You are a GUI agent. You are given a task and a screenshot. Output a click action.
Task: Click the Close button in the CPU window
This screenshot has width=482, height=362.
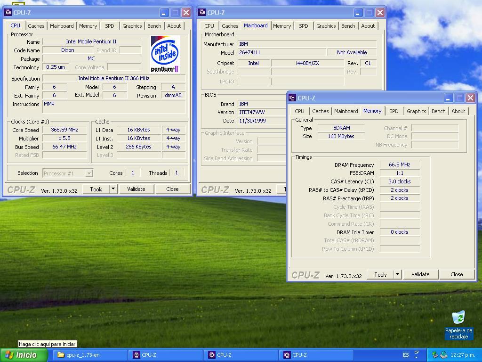point(172,189)
